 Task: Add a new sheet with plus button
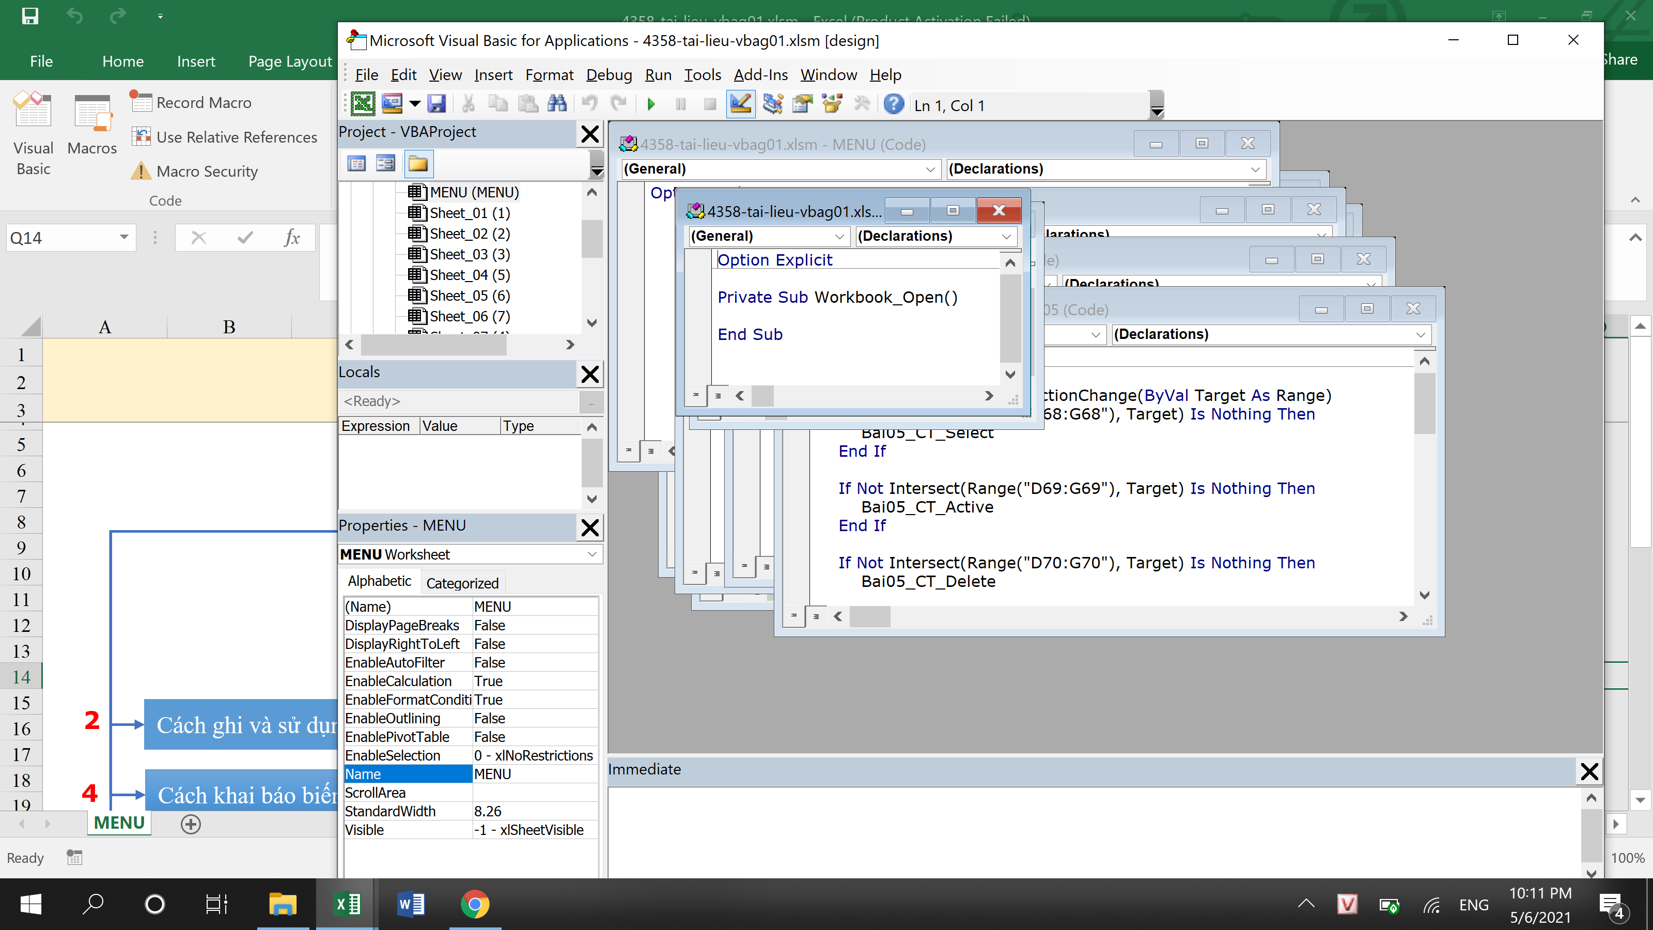point(191,824)
